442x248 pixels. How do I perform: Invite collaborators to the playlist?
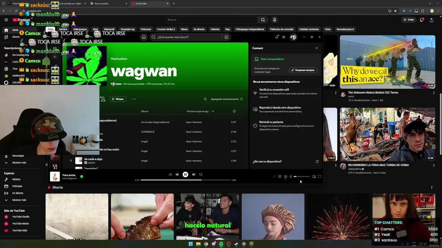(103, 99)
